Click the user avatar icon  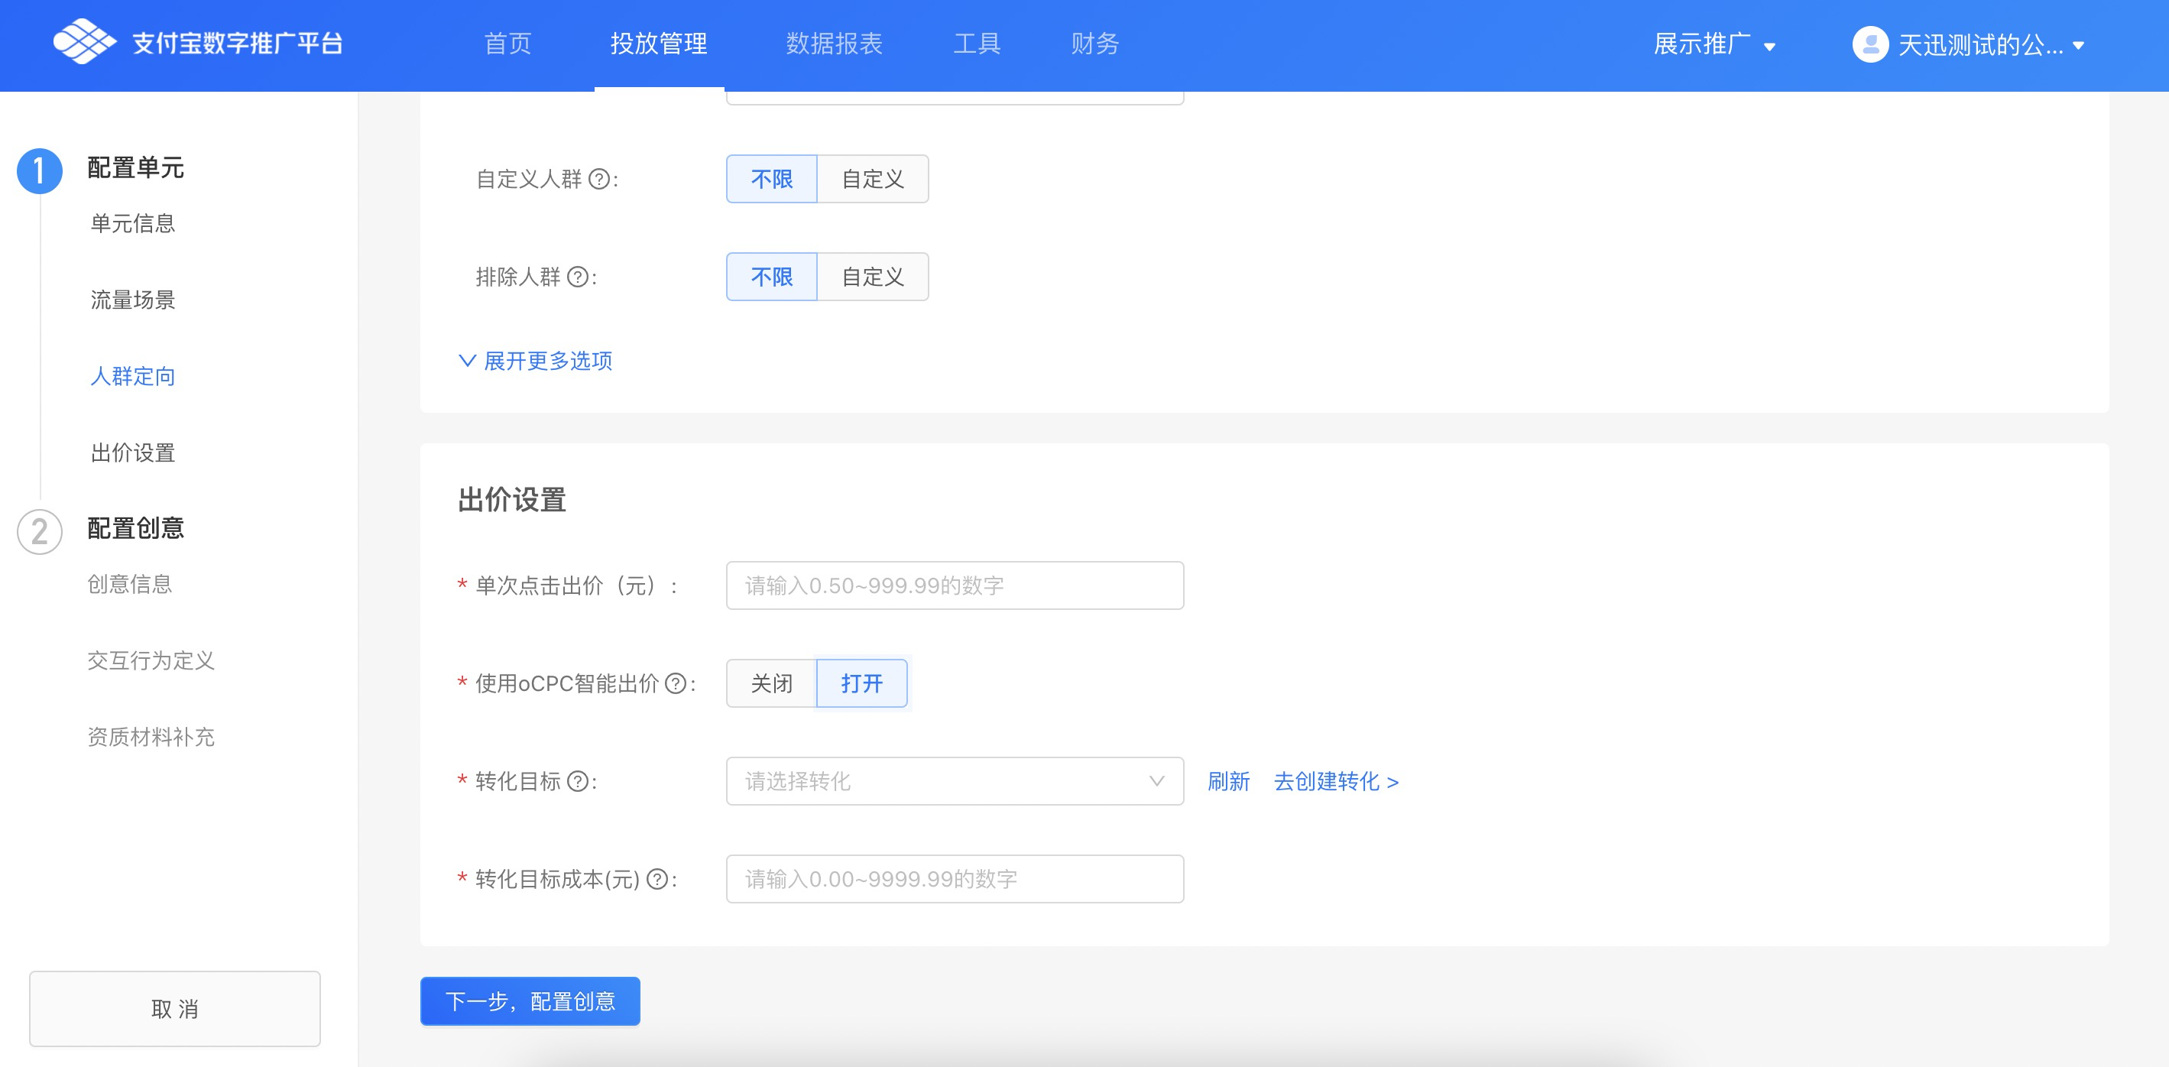pyautogui.click(x=1870, y=44)
